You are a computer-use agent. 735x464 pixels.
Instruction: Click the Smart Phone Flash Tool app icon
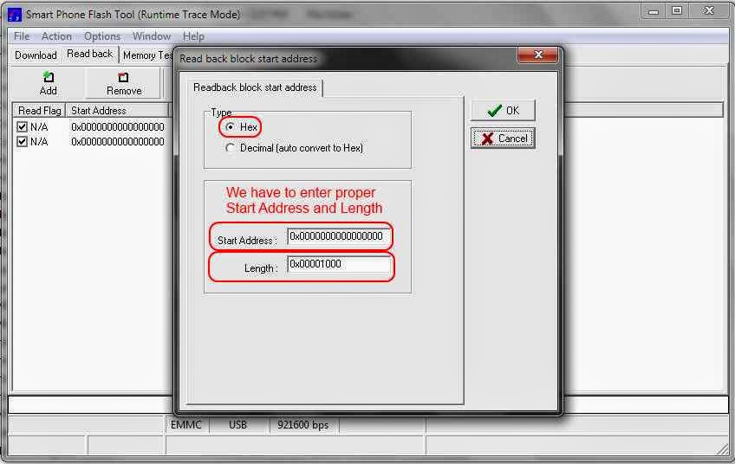[15, 15]
